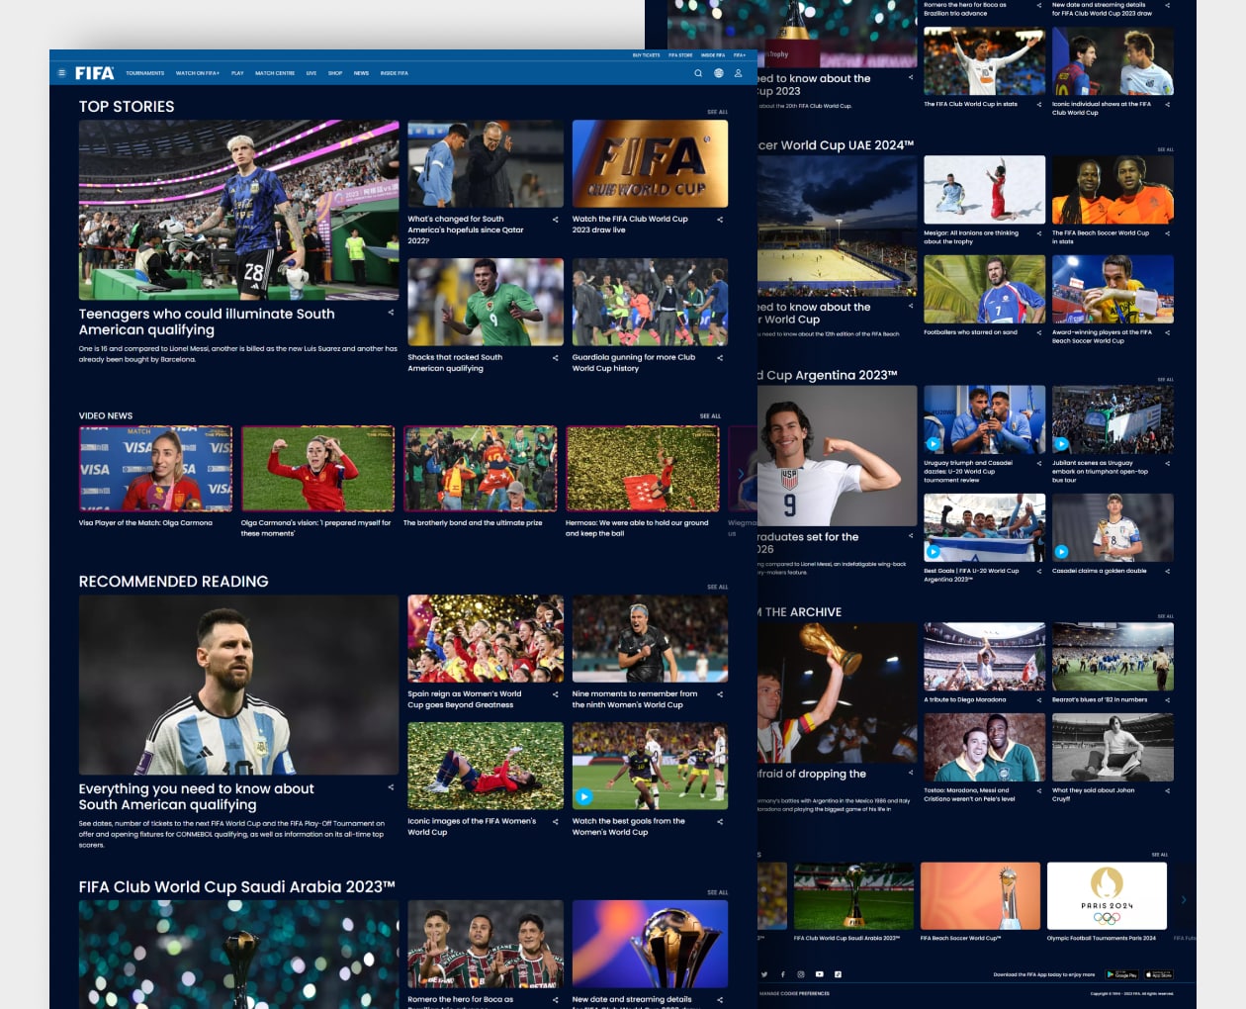Share 'Spain reign as Women's World Cup' article
Viewport: 1246px width, 1009px height.
[555, 694]
